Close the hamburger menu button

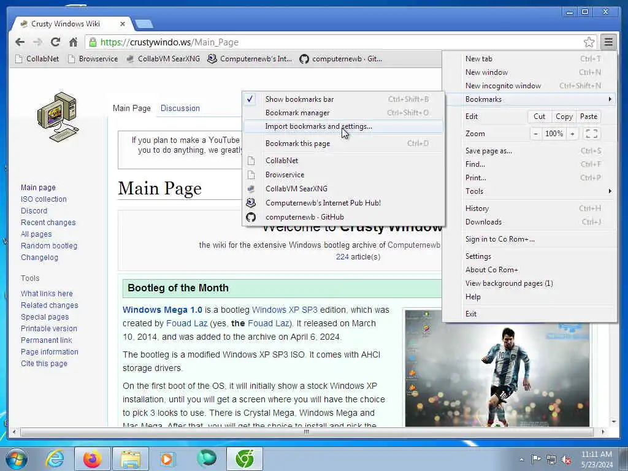(608, 42)
